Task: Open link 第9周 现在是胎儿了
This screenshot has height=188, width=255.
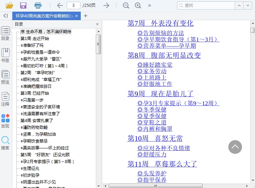Action: click(160, 94)
